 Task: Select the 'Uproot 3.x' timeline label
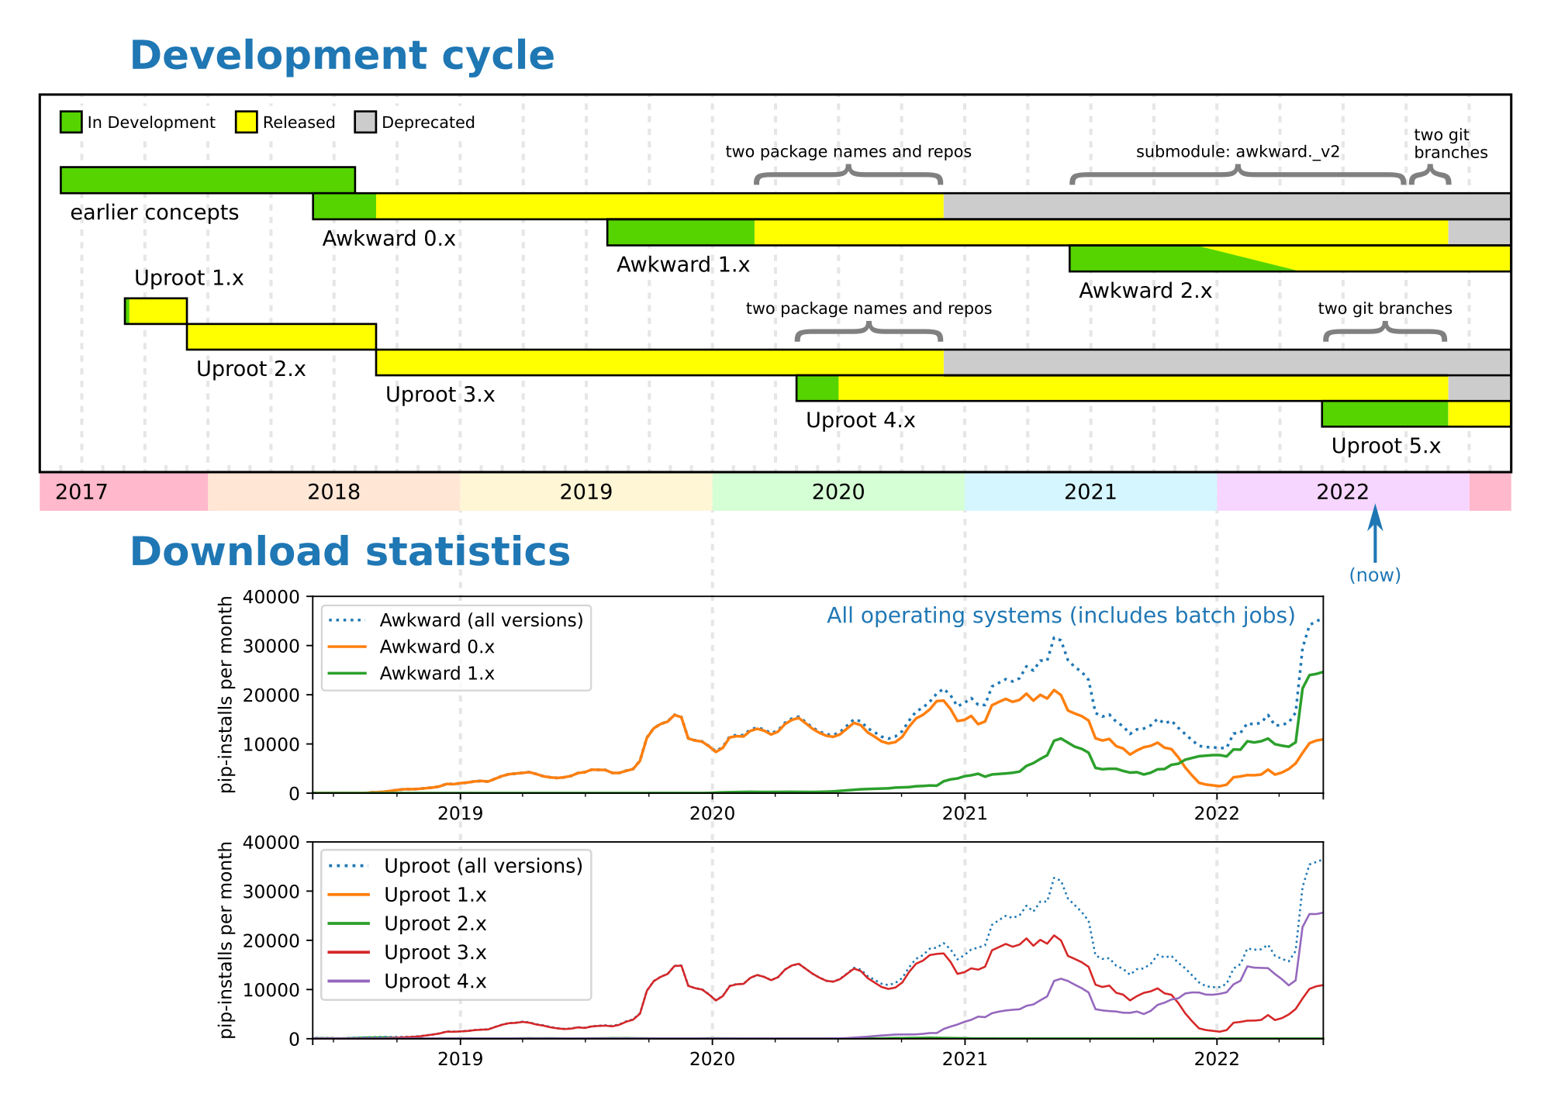(440, 395)
